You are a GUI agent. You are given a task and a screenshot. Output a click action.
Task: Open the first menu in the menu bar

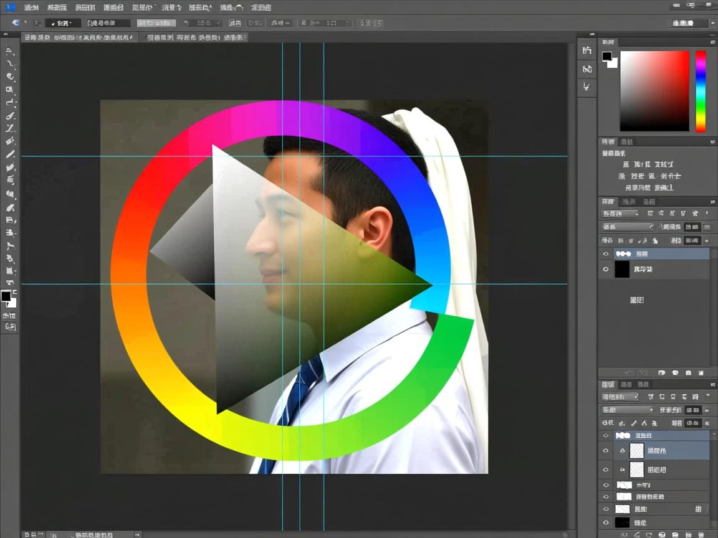[31, 7]
